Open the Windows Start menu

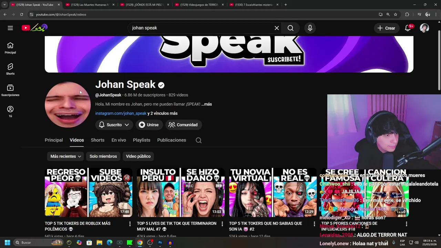(x=7, y=242)
